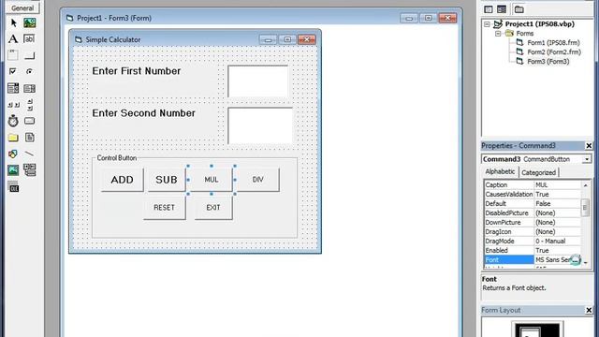Screen dimensions: 599x337
Task: Close the Form Layout panel
Action: [589, 310]
